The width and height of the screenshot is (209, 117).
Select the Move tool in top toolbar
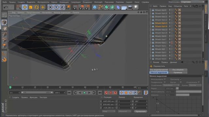coord(25,7)
